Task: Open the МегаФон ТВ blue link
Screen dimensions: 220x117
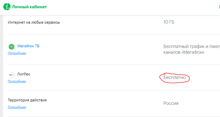Action: (28, 46)
